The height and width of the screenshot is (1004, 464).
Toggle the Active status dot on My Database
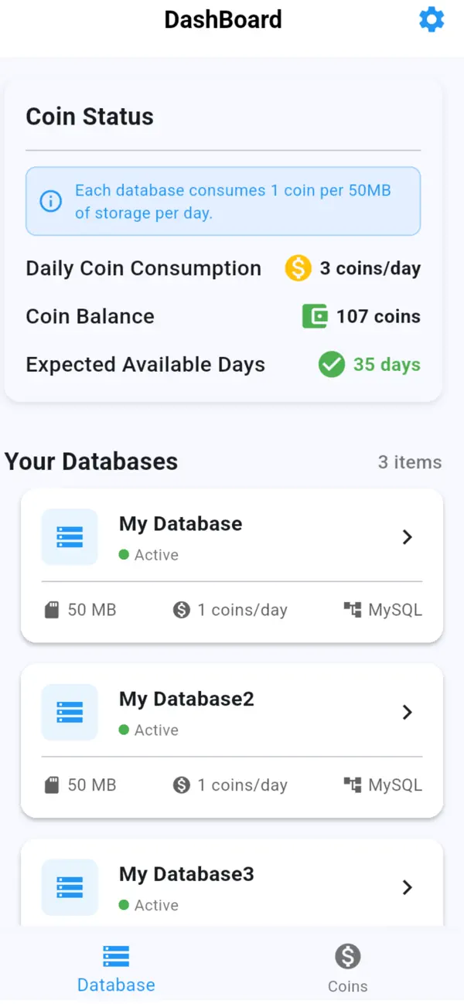[x=124, y=554]
